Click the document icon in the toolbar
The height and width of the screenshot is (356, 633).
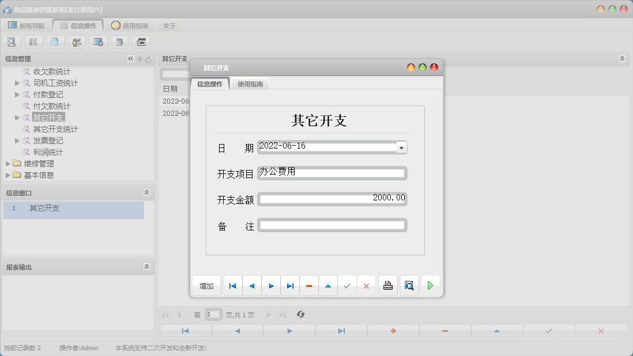(54, 41)
